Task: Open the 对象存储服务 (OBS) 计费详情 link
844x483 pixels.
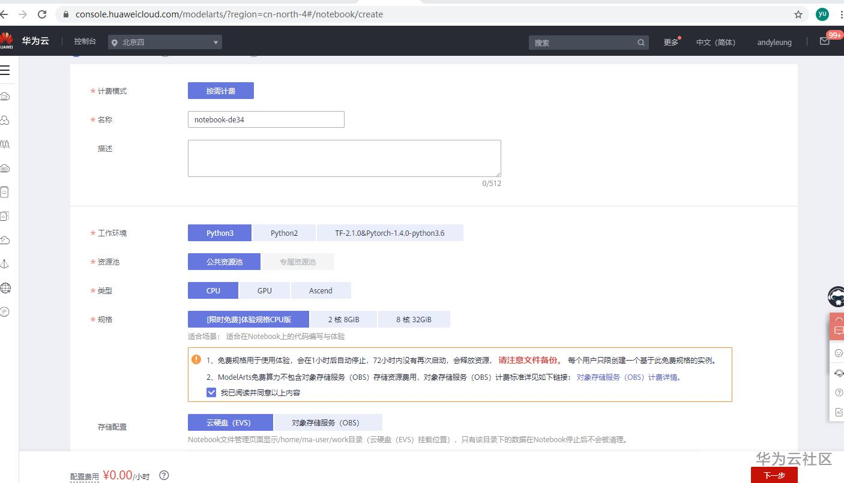Action: 628,377
